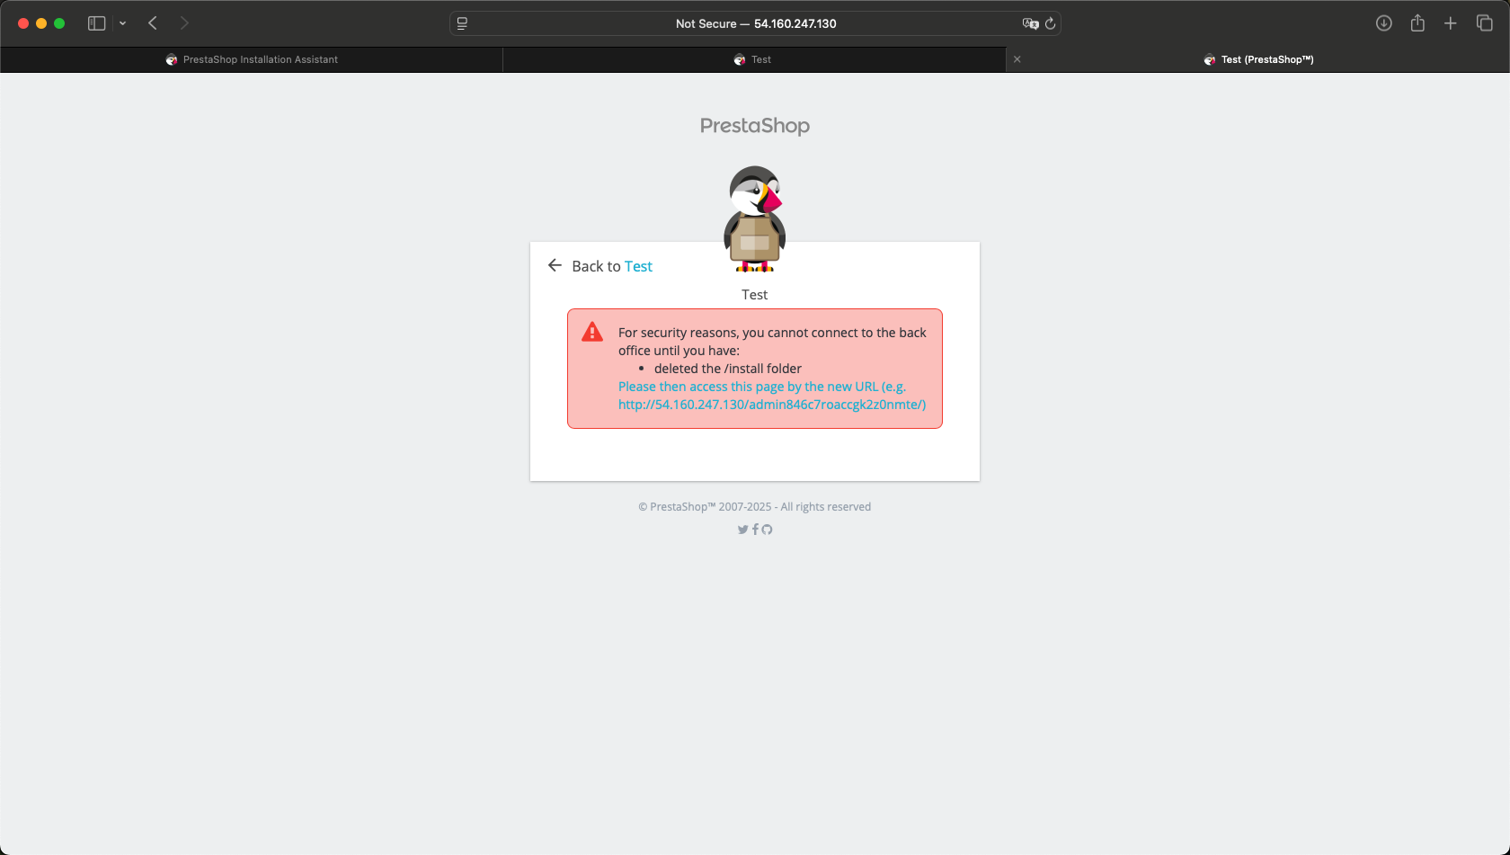Click the shop name Test under mascot
The image size is (1510, 855).
coord(755,295)
